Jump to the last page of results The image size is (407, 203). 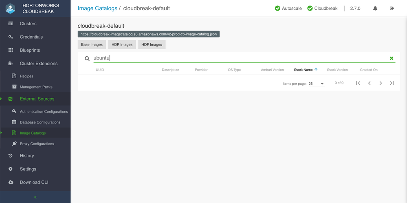[x=392, y=83]
